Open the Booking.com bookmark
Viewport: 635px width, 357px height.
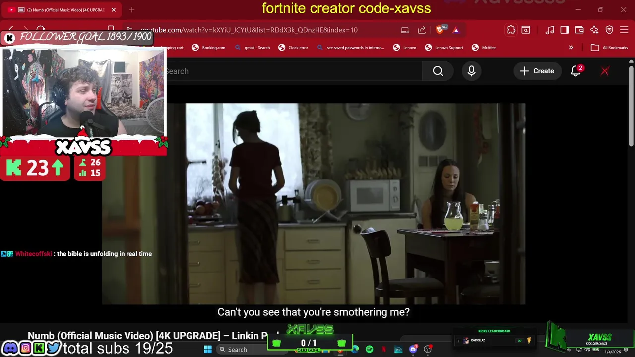click(209, 48)
